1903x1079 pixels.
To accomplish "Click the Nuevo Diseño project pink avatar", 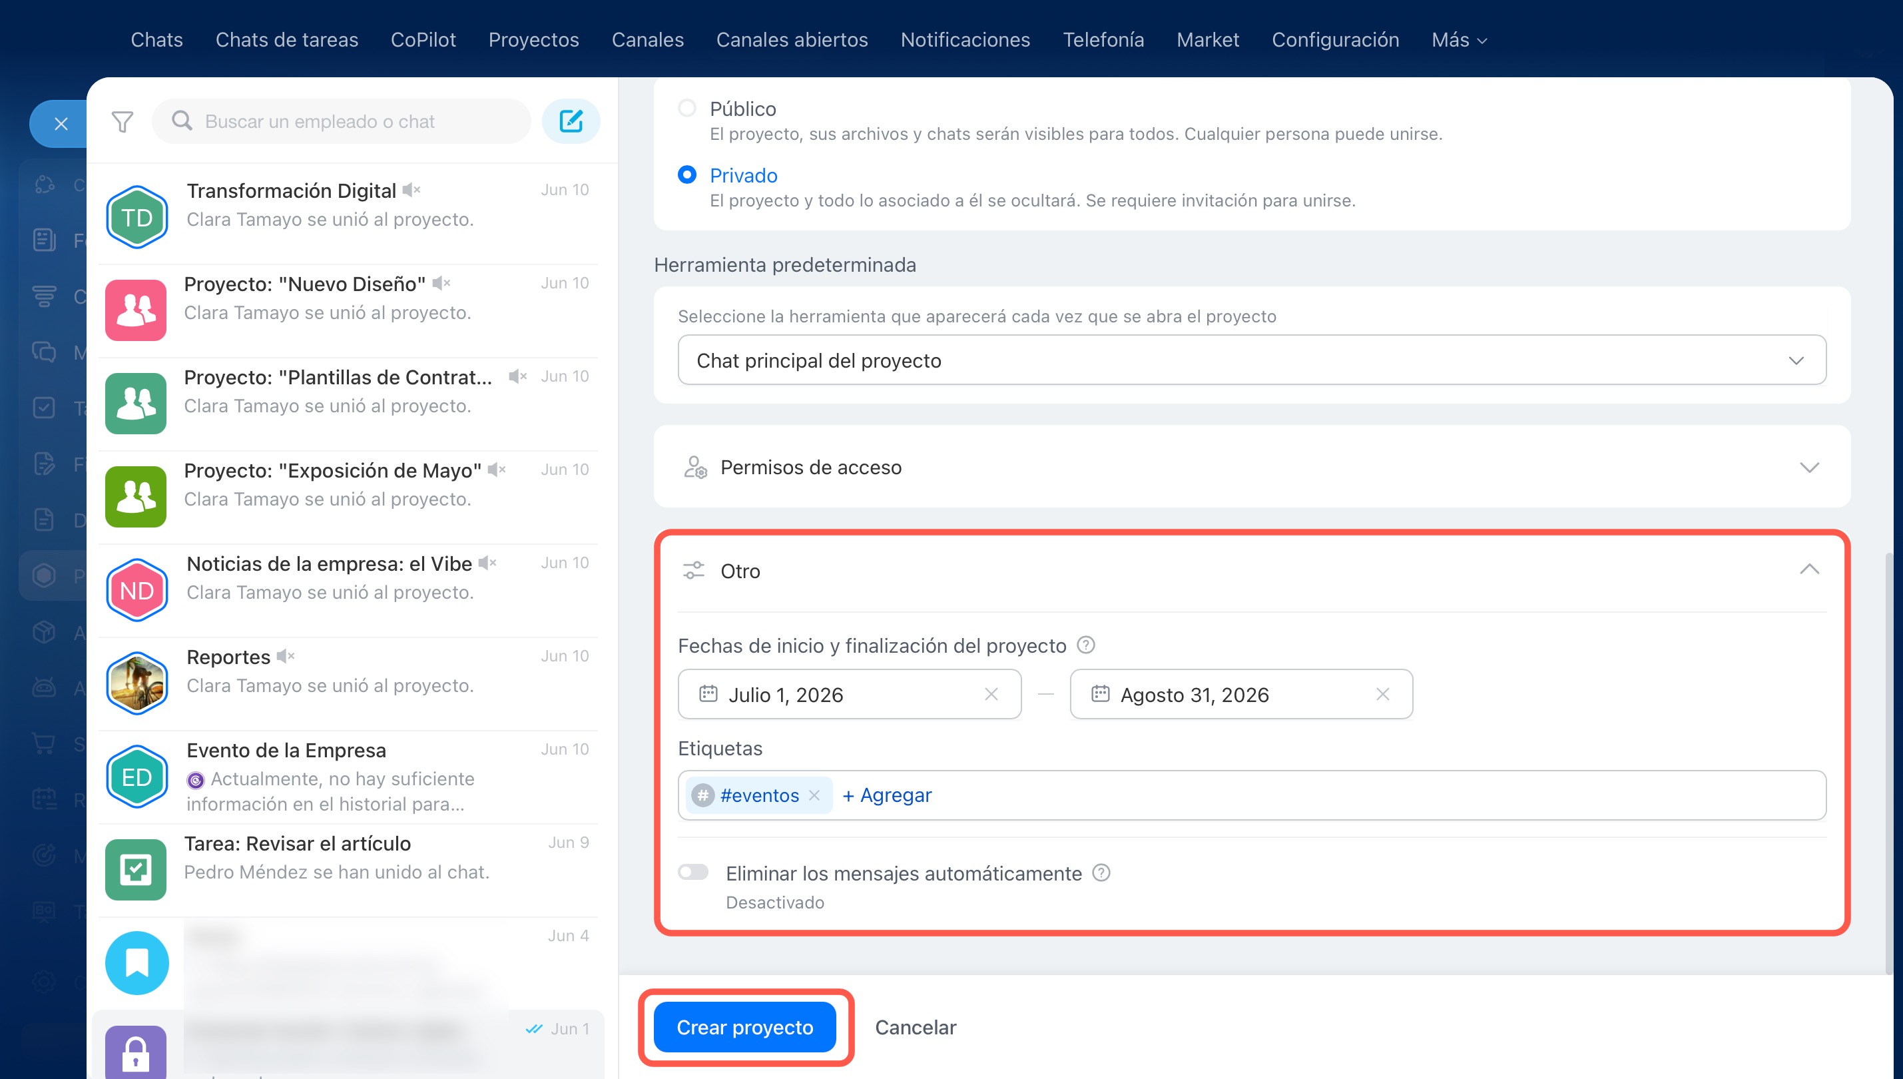I will click(136, 310).
